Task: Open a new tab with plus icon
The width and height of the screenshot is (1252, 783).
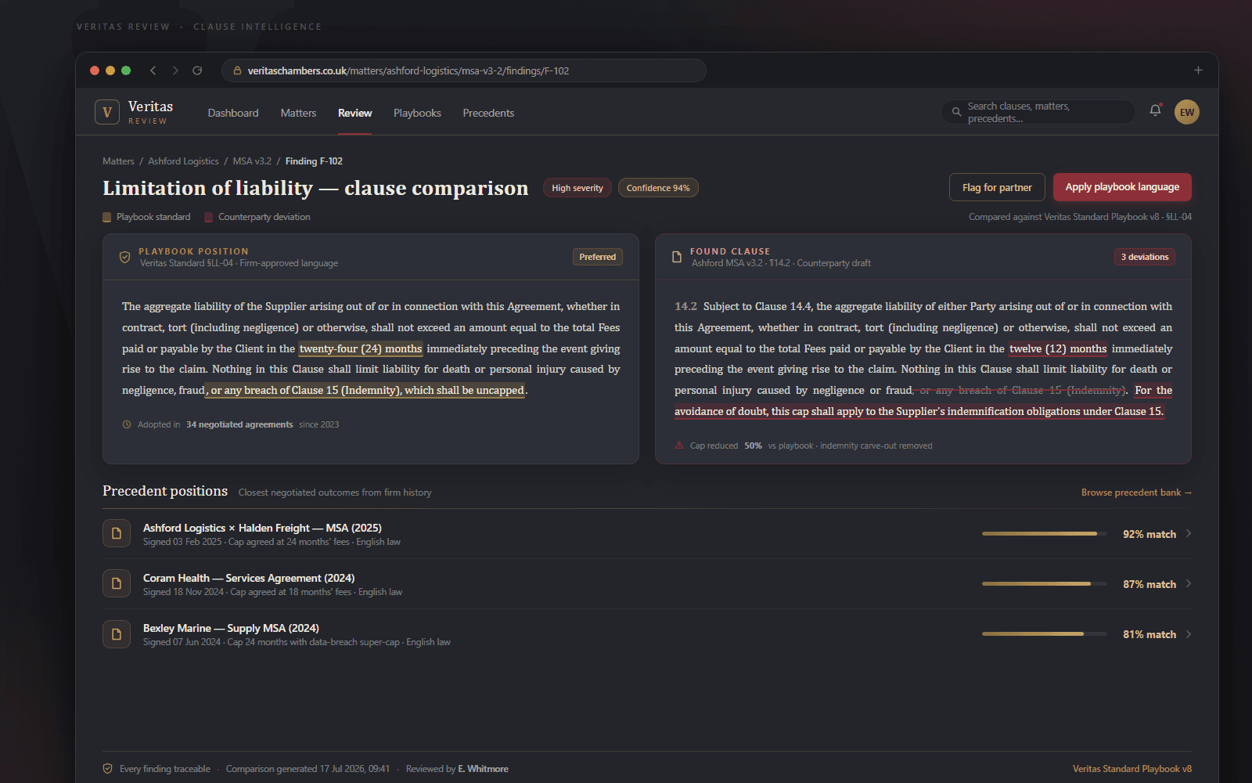Action: point(1198,70)
